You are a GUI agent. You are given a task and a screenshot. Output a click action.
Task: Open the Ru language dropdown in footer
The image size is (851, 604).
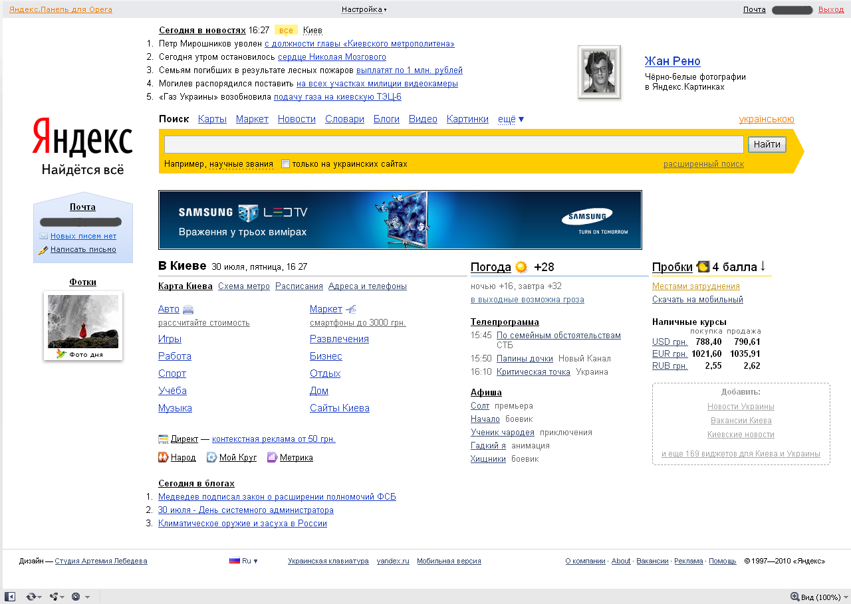click(x=249, y=561)
